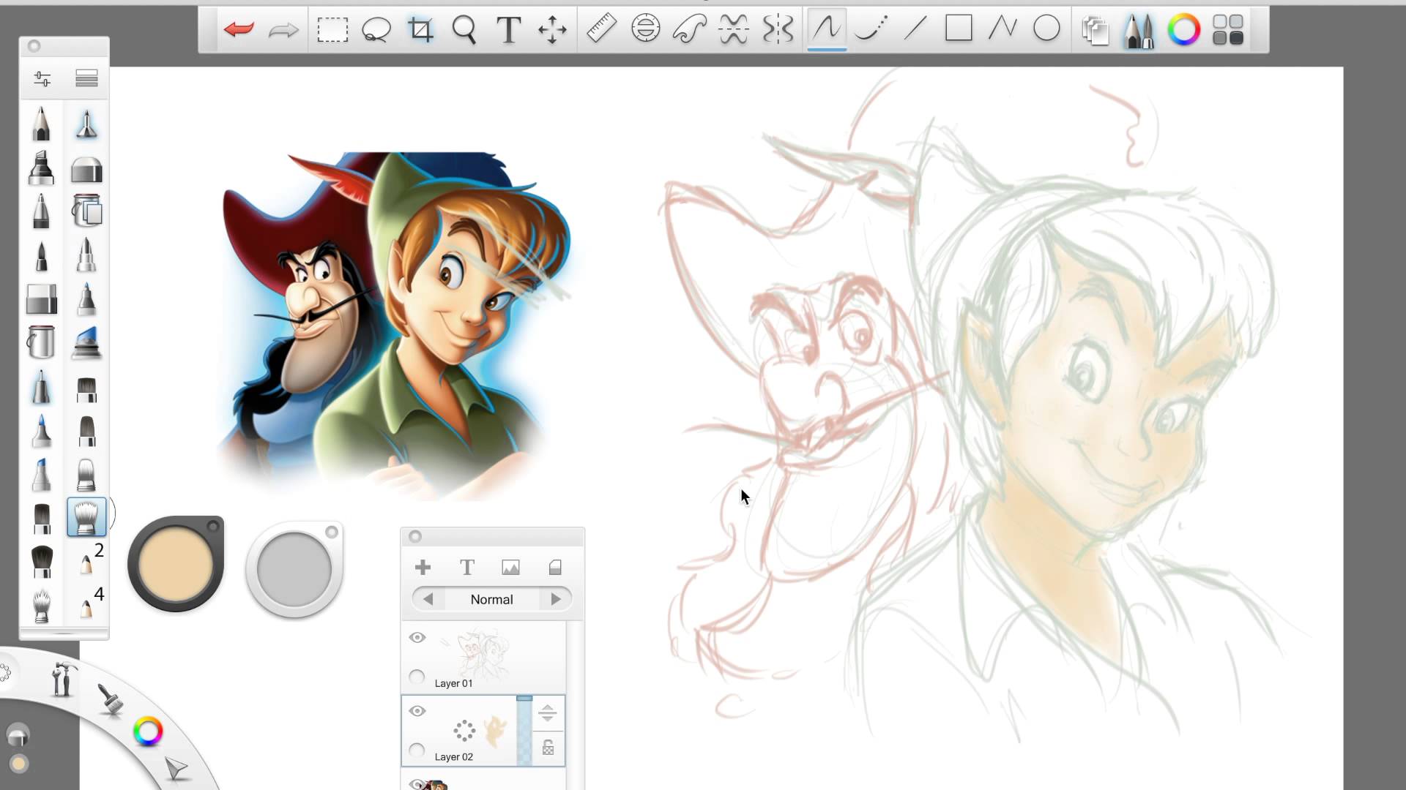The image size is (1406, 790).
Task: Select the Pencil from the brush palette
Action: coord(42,124)
